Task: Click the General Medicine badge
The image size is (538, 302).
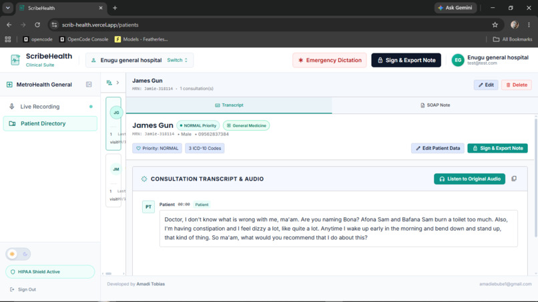Action: 246,125
